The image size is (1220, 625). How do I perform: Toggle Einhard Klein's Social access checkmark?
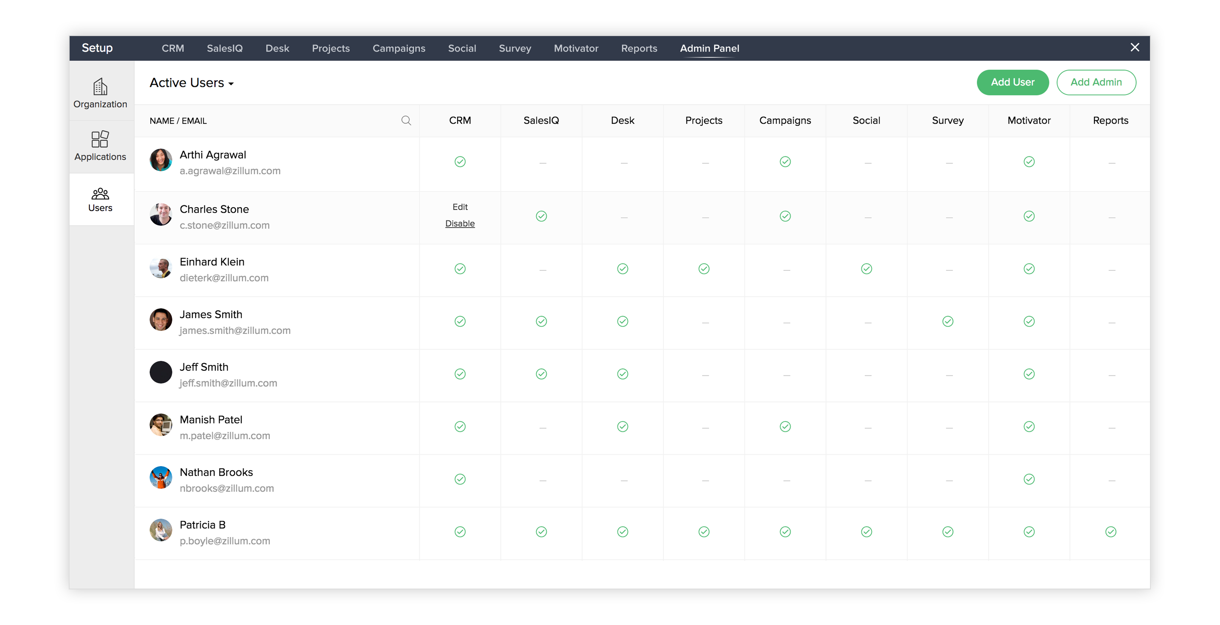(x=866, y=269)
